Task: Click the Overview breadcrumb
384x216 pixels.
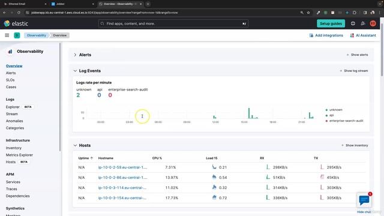Action: point(60,35)
